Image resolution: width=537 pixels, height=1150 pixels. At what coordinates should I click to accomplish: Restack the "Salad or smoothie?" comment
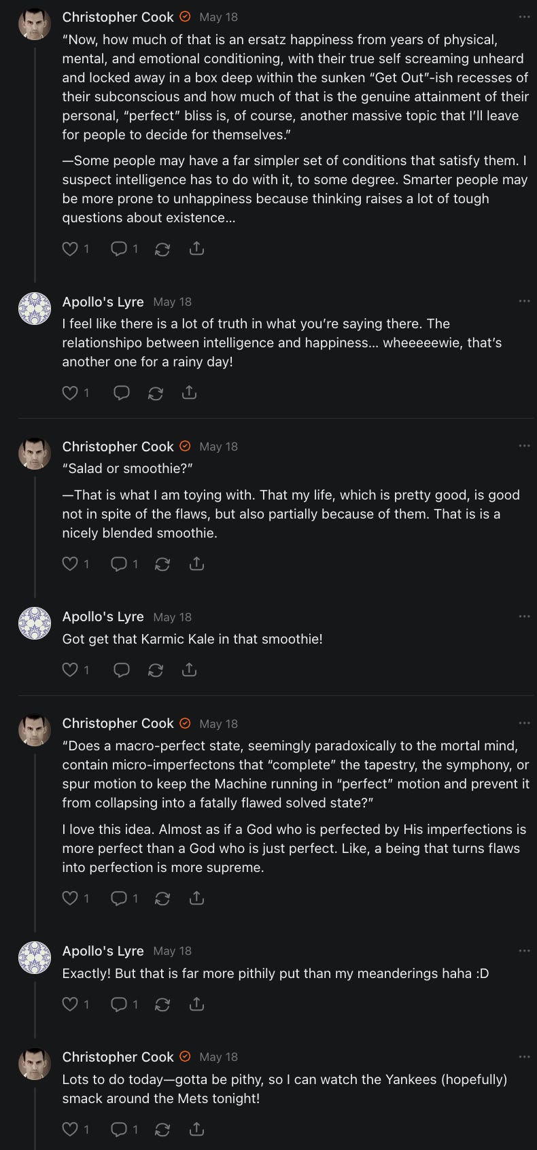pyautogui.click(x=162, y=563)
